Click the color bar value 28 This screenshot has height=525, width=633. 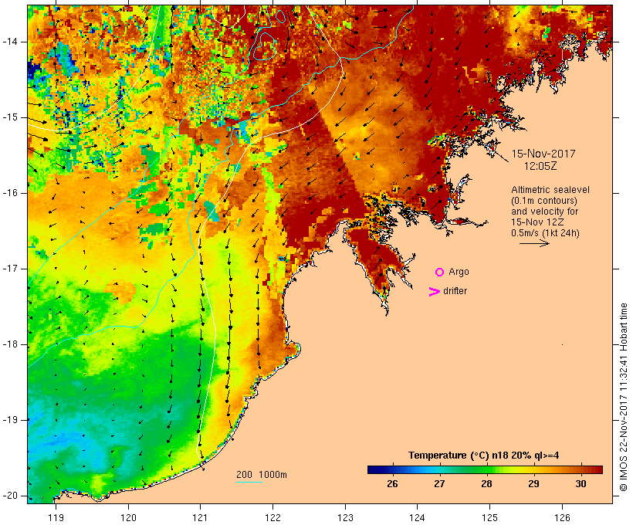486,483
